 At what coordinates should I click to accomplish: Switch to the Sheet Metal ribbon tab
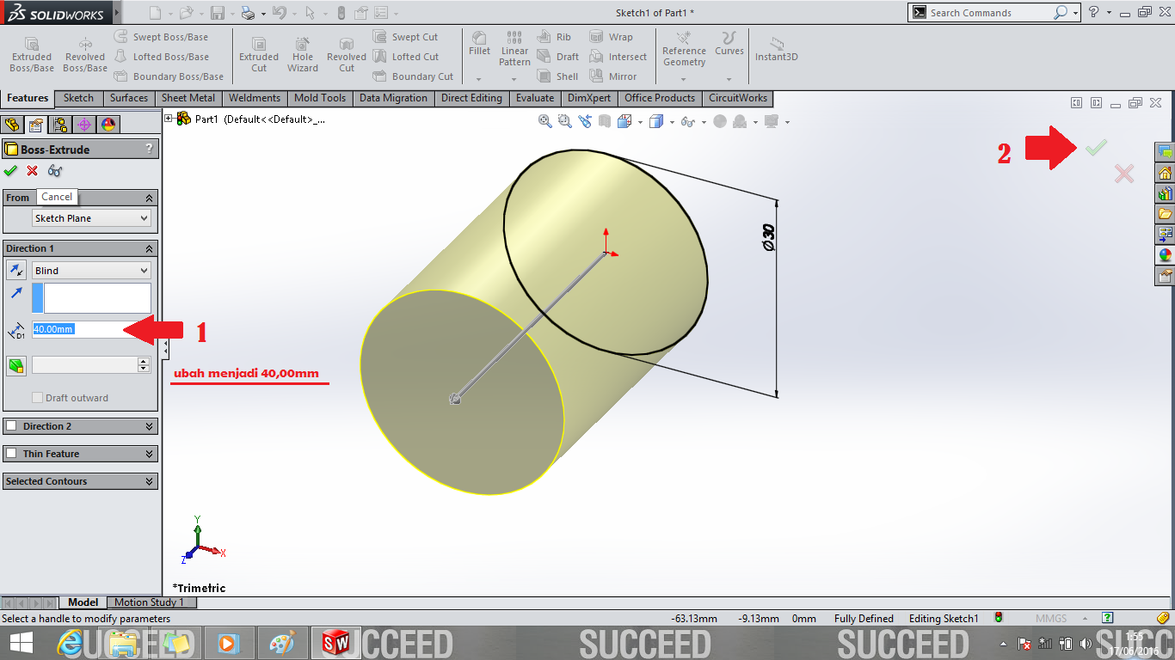click(188, 98)
